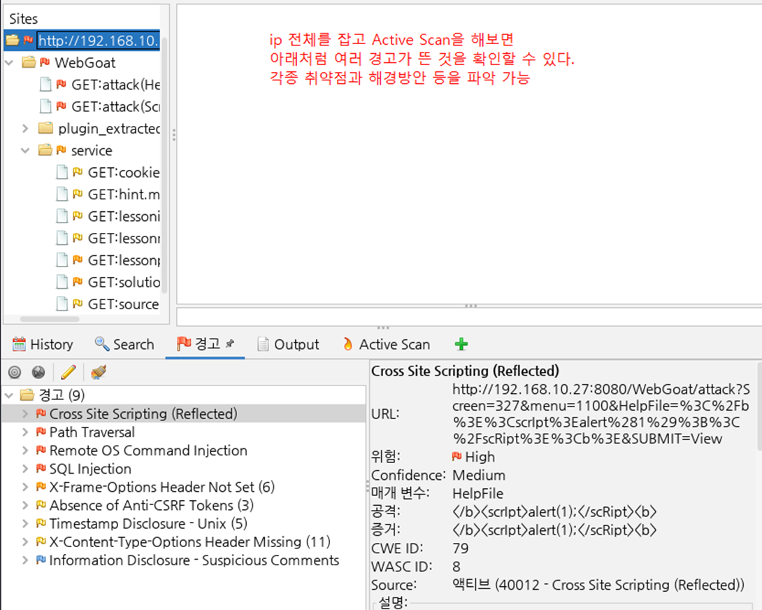Expand the Remote OS Command Injection alert
The height and width of the screenshot is (610, 762).
pos(25,450)
